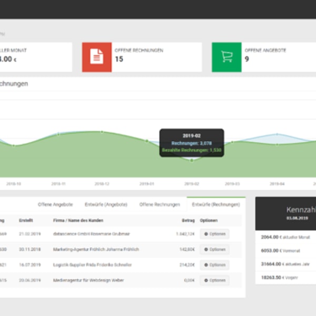
Task: Click the 2064.00 € aktueller Monat figure
Action: pos(285,237)
